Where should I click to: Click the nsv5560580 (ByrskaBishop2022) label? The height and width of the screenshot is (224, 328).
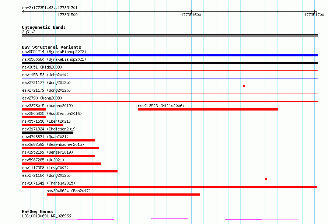[54, 59]
